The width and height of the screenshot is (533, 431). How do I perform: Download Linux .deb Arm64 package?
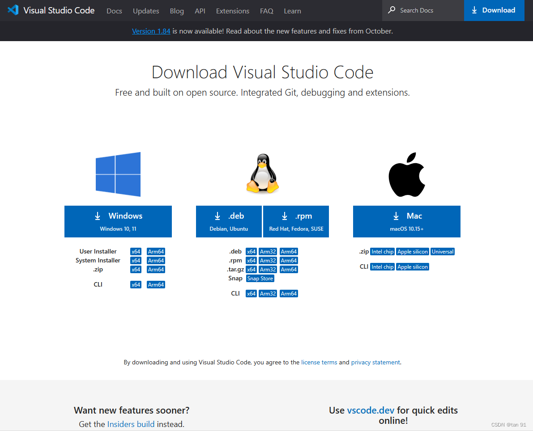(x=289, y=252)
